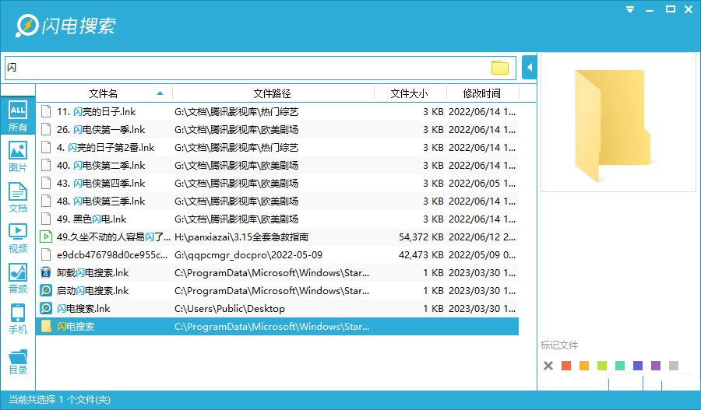The height and width of the screenshot is (410, 701).
Task: Click path G:\qqpcmgr_docpro\2022-05-09
Action: [x=248, y=255]
